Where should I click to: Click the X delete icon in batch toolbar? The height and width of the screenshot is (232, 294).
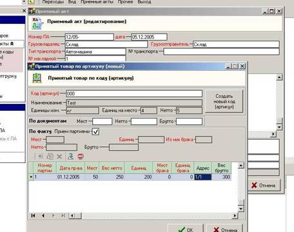pyautogui.click(x=59, y=157)
